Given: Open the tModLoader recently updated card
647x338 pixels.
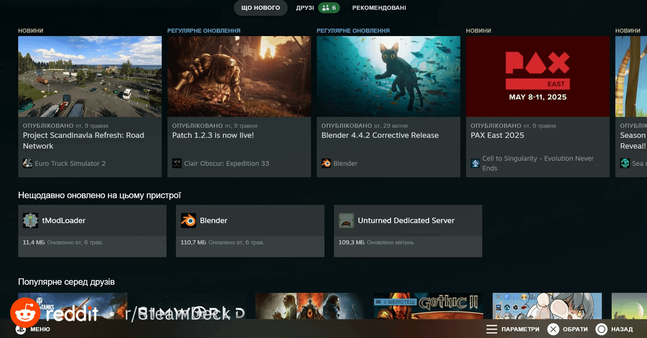Looking at the screenshot, I should [92, 231].
